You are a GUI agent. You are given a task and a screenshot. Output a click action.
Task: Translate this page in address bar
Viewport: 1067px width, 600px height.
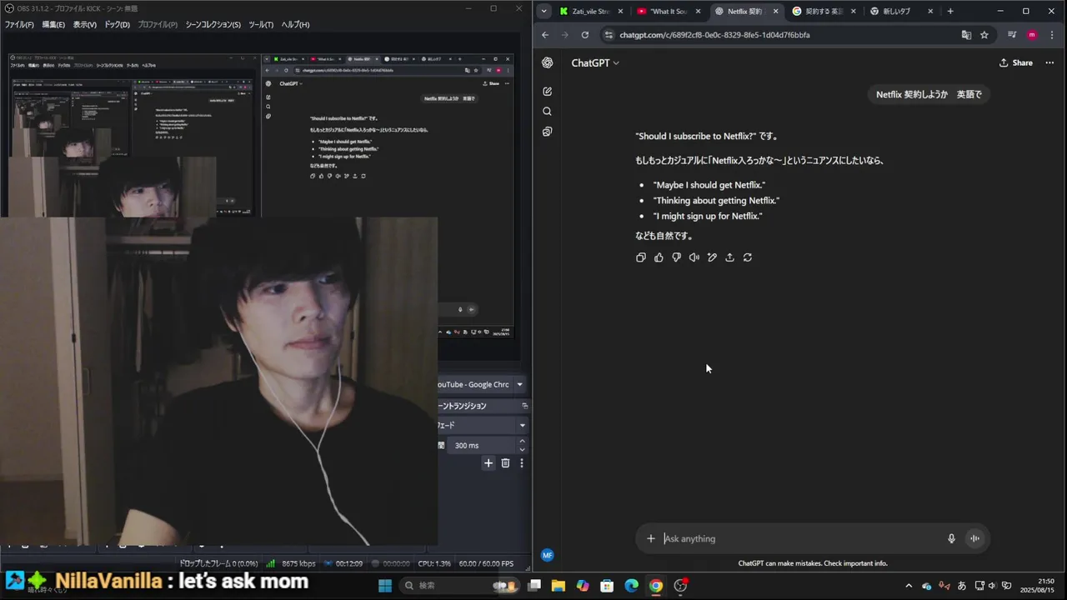966,35
